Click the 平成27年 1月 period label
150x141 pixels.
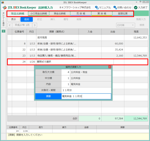(22, 25)
